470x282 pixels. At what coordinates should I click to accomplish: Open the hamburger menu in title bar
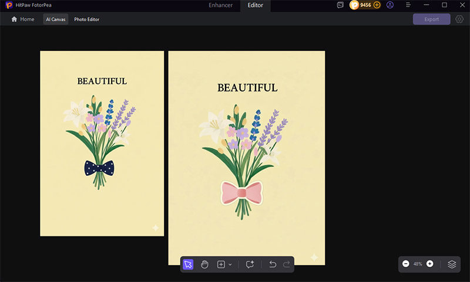408,5
